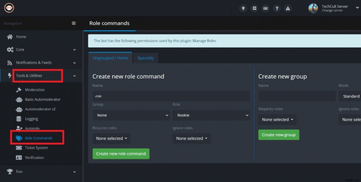
Task: Click the Create new role command heading
Action: (128, 76)
